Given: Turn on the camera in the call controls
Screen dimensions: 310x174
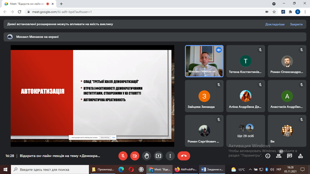Looking at the screenshot, I should tap(135, 156).
